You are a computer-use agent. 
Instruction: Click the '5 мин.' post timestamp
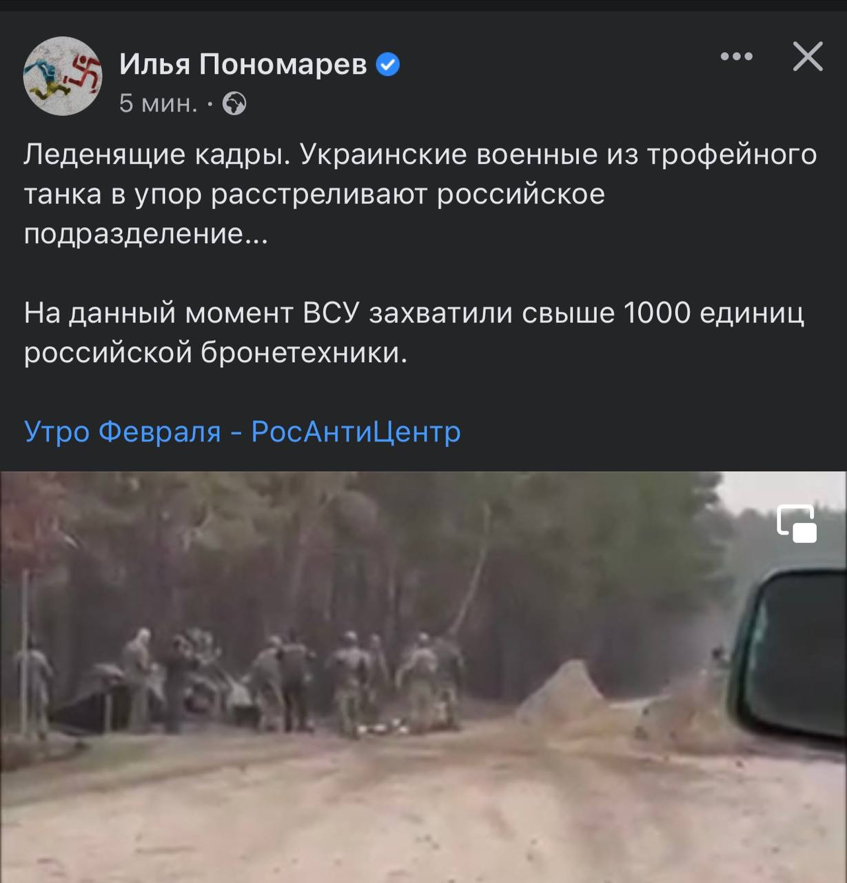pyautogui.click(x=158, y=103)
